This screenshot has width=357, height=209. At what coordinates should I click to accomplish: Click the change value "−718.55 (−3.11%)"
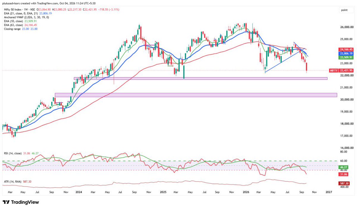click(109, 9)
